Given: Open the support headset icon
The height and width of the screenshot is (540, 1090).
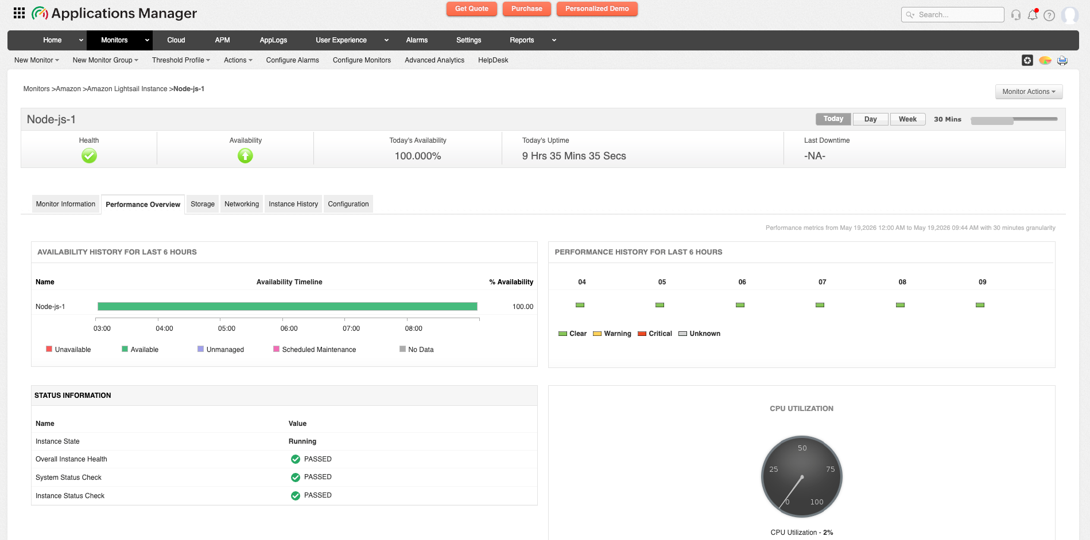Looking at the screenshot, I should point(1016,15).
